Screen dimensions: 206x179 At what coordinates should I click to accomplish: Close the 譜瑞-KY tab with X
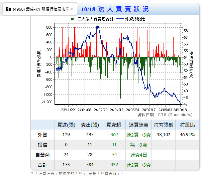pyautogui.click(x=72, y=9)
